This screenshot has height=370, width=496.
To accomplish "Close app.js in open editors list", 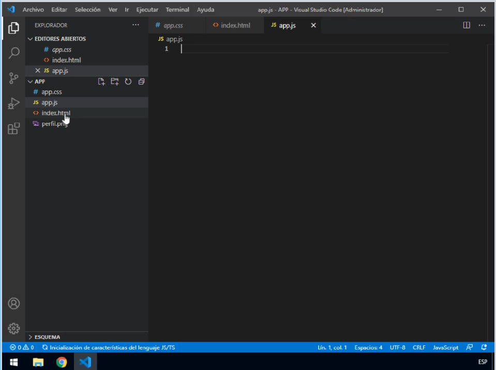I will pos(38,70).
